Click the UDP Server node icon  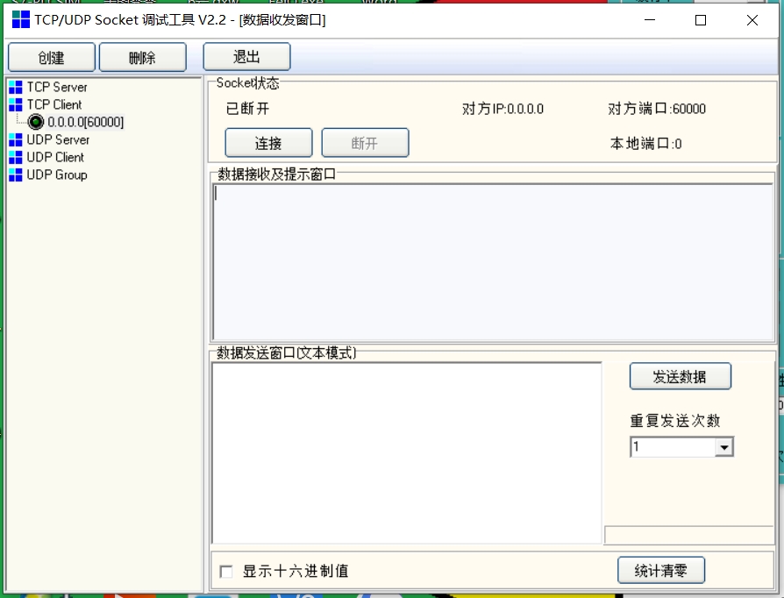(16, 140)
